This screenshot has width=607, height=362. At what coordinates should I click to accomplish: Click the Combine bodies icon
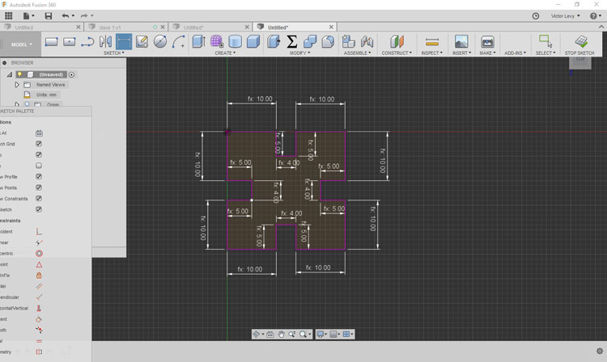pyautogui.click(x=310, y=41)
